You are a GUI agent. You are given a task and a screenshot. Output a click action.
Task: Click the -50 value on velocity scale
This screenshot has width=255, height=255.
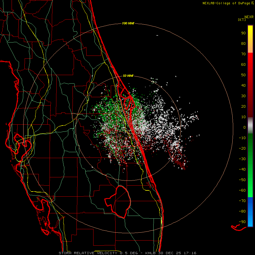click(242, 180)
